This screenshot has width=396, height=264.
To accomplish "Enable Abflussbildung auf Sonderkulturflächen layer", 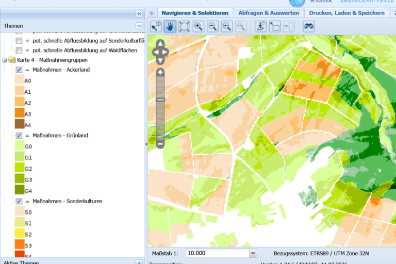I will 19,41.
